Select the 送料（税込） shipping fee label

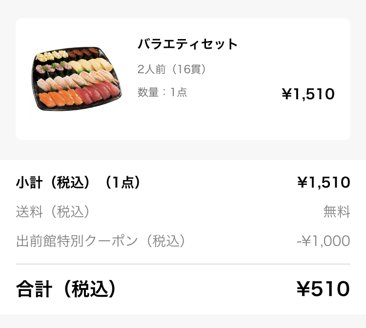pos(53,212)
